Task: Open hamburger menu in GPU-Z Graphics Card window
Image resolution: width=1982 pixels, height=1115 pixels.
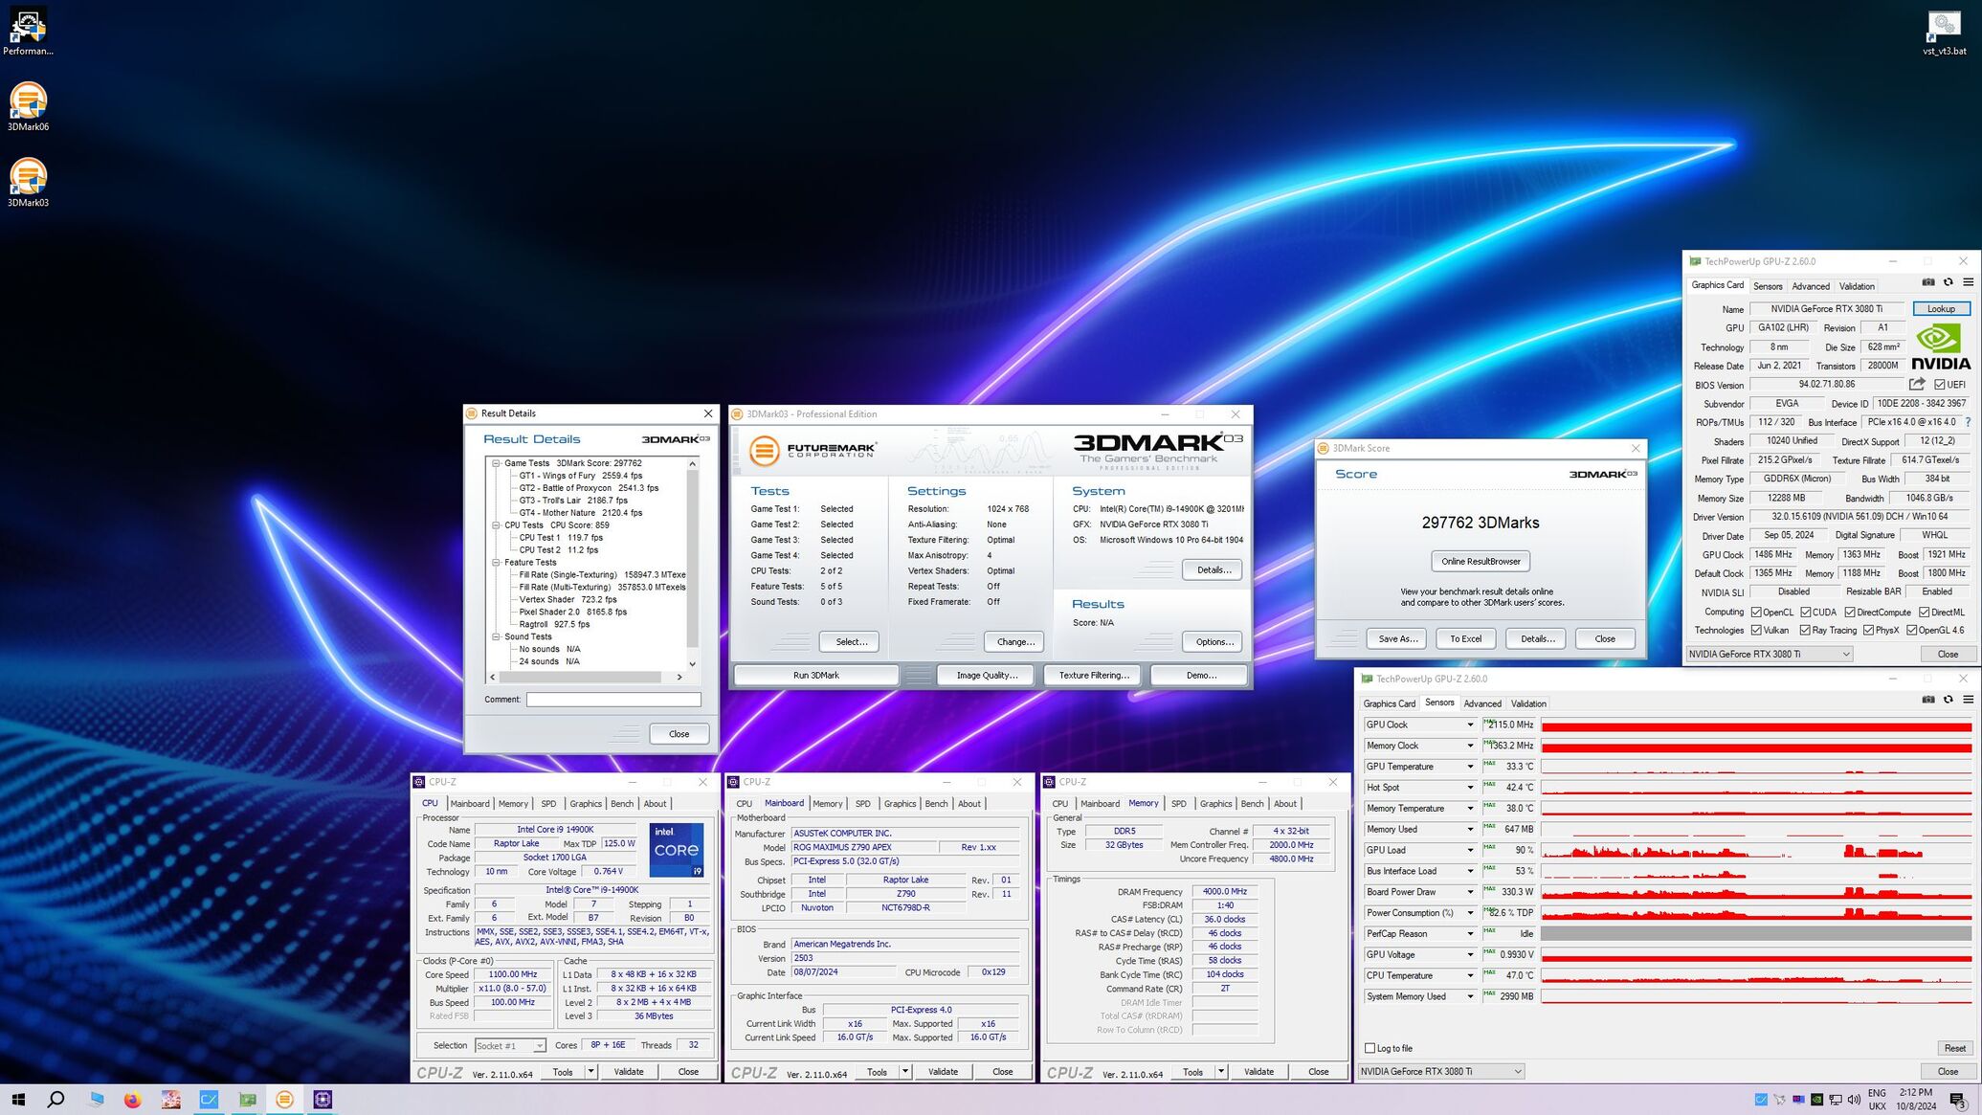Action: [1968, 282]
